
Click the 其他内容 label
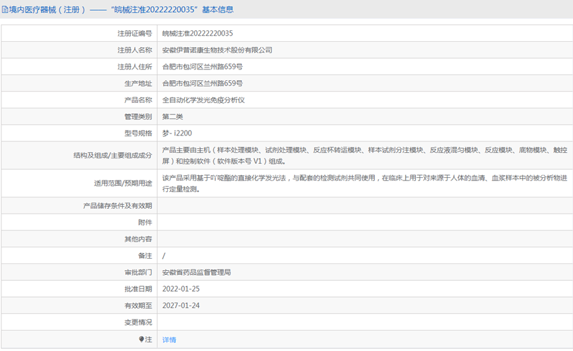click(138, 239)
